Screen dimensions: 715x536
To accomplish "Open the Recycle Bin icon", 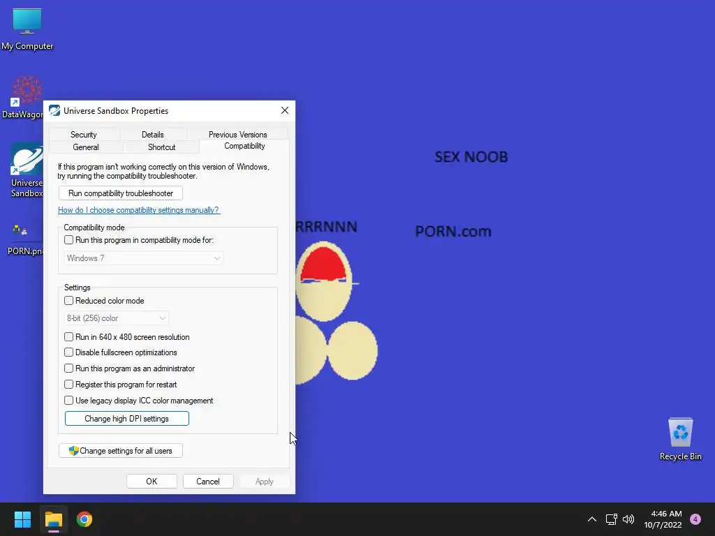I will (680, 439).
